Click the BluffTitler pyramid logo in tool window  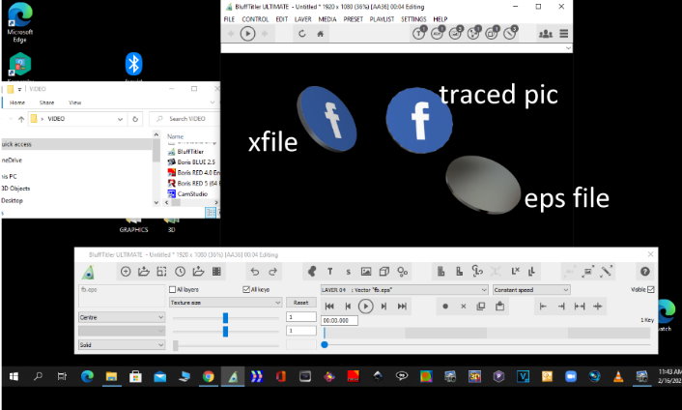[88, 273]
